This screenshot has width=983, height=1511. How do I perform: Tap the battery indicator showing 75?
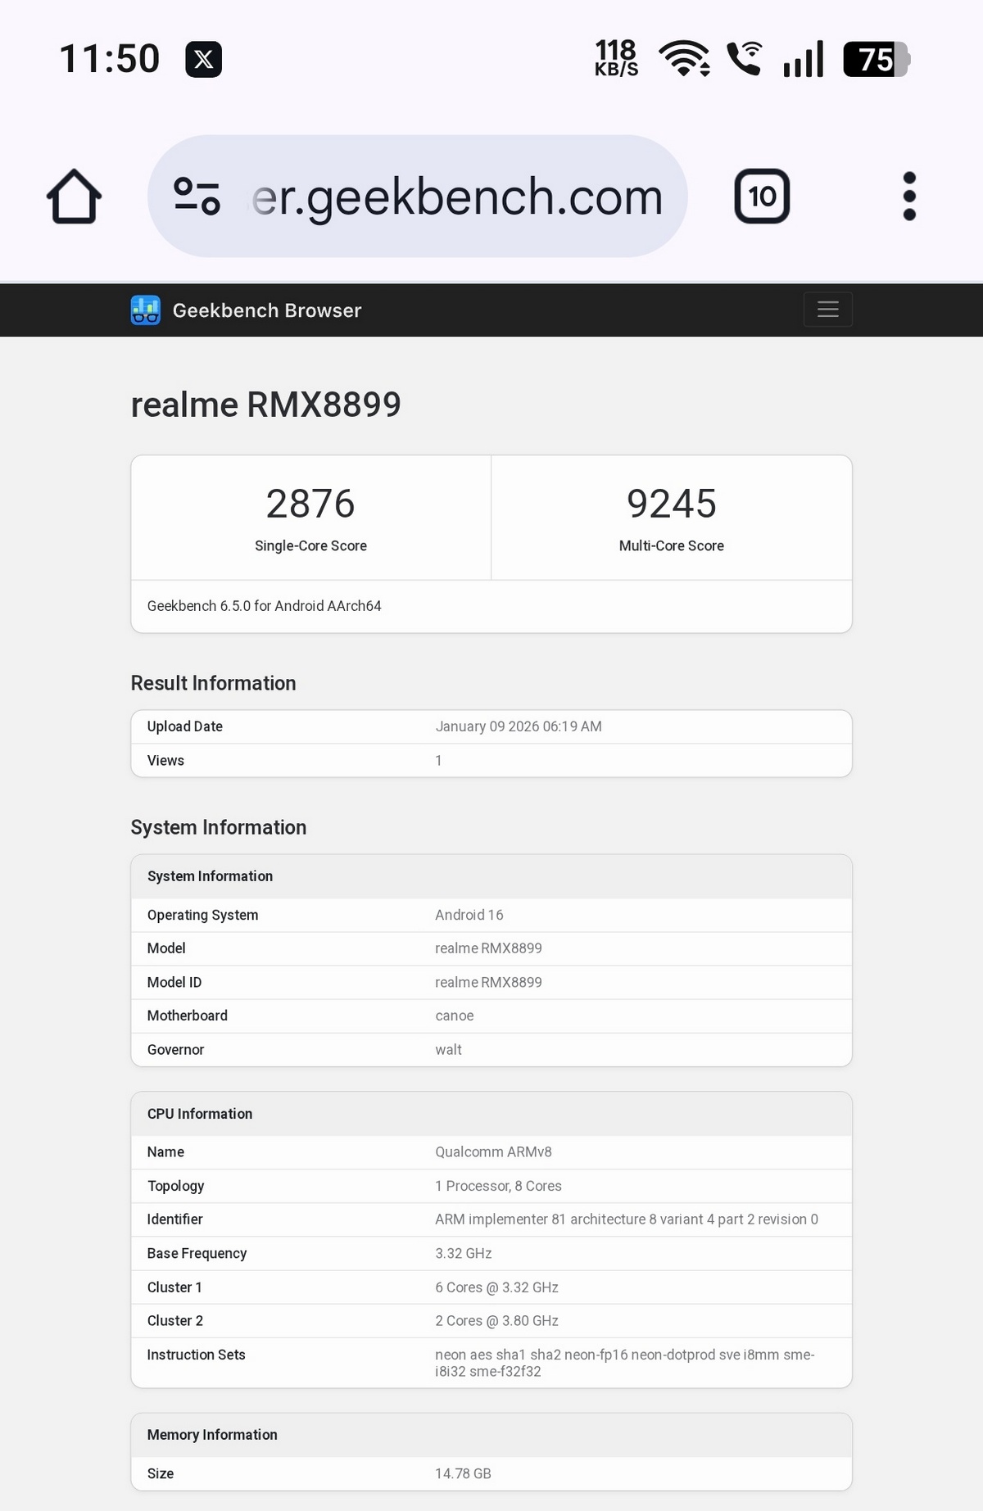pos(876,60)
